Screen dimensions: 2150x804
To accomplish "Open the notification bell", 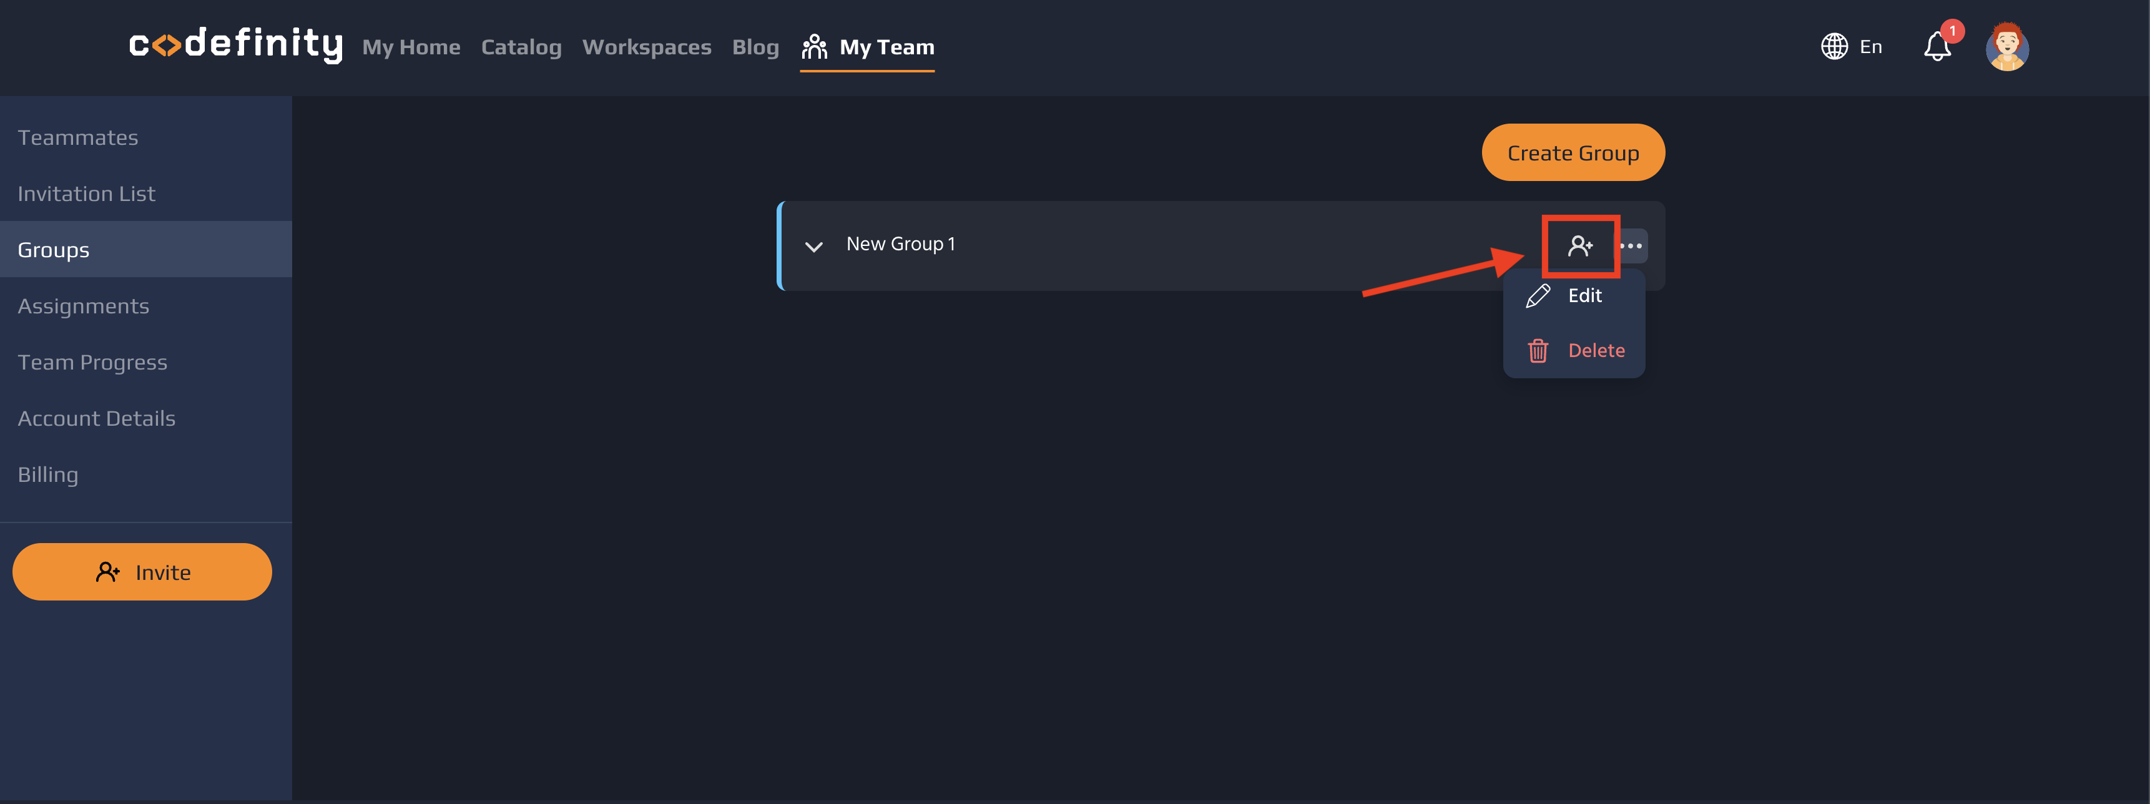I will [1936, 46].
